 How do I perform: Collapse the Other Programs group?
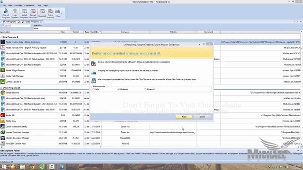click(x=1, y=88)
